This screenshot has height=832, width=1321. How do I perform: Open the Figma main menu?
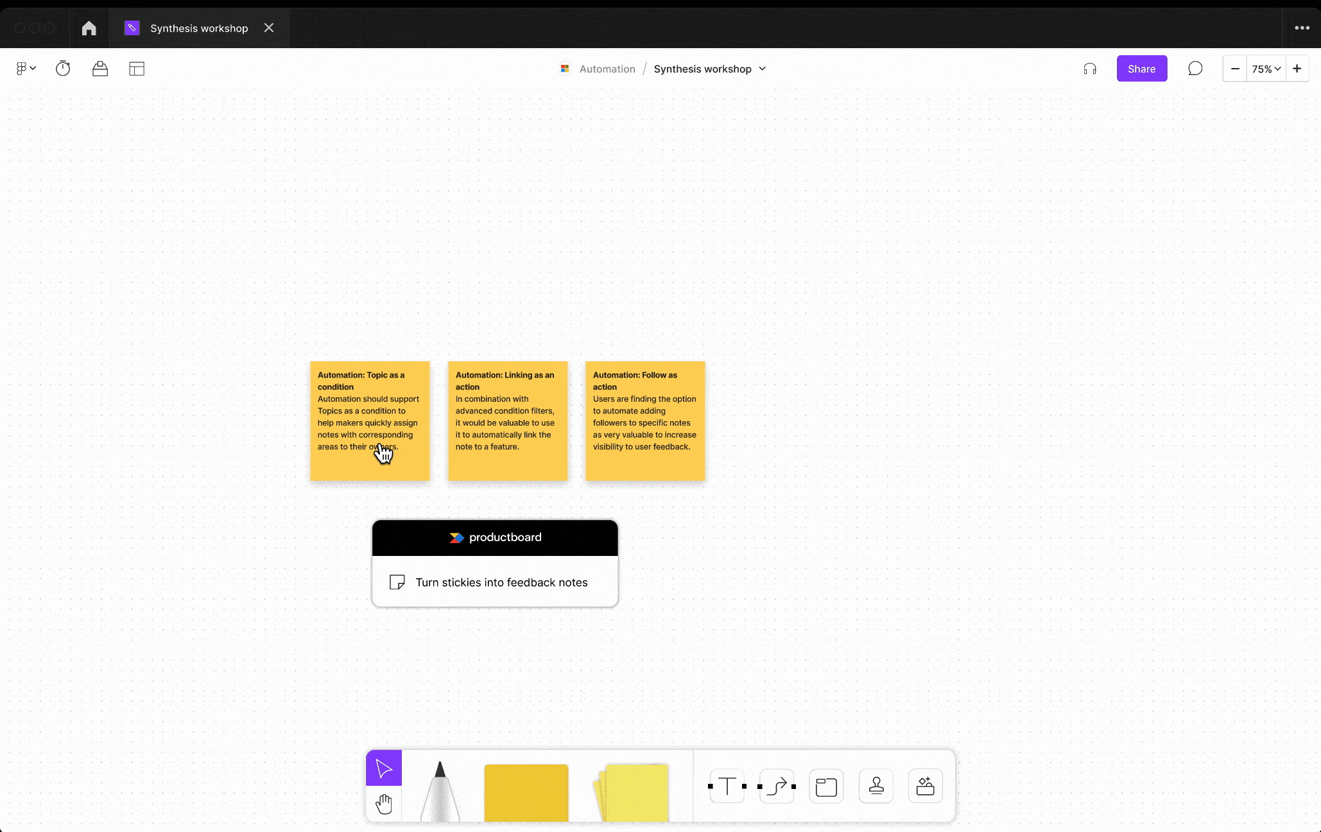point(25,69)
